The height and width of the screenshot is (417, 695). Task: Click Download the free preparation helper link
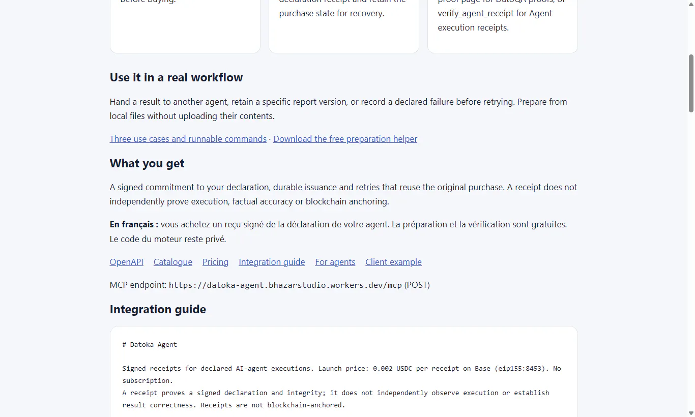click(345, 139)
